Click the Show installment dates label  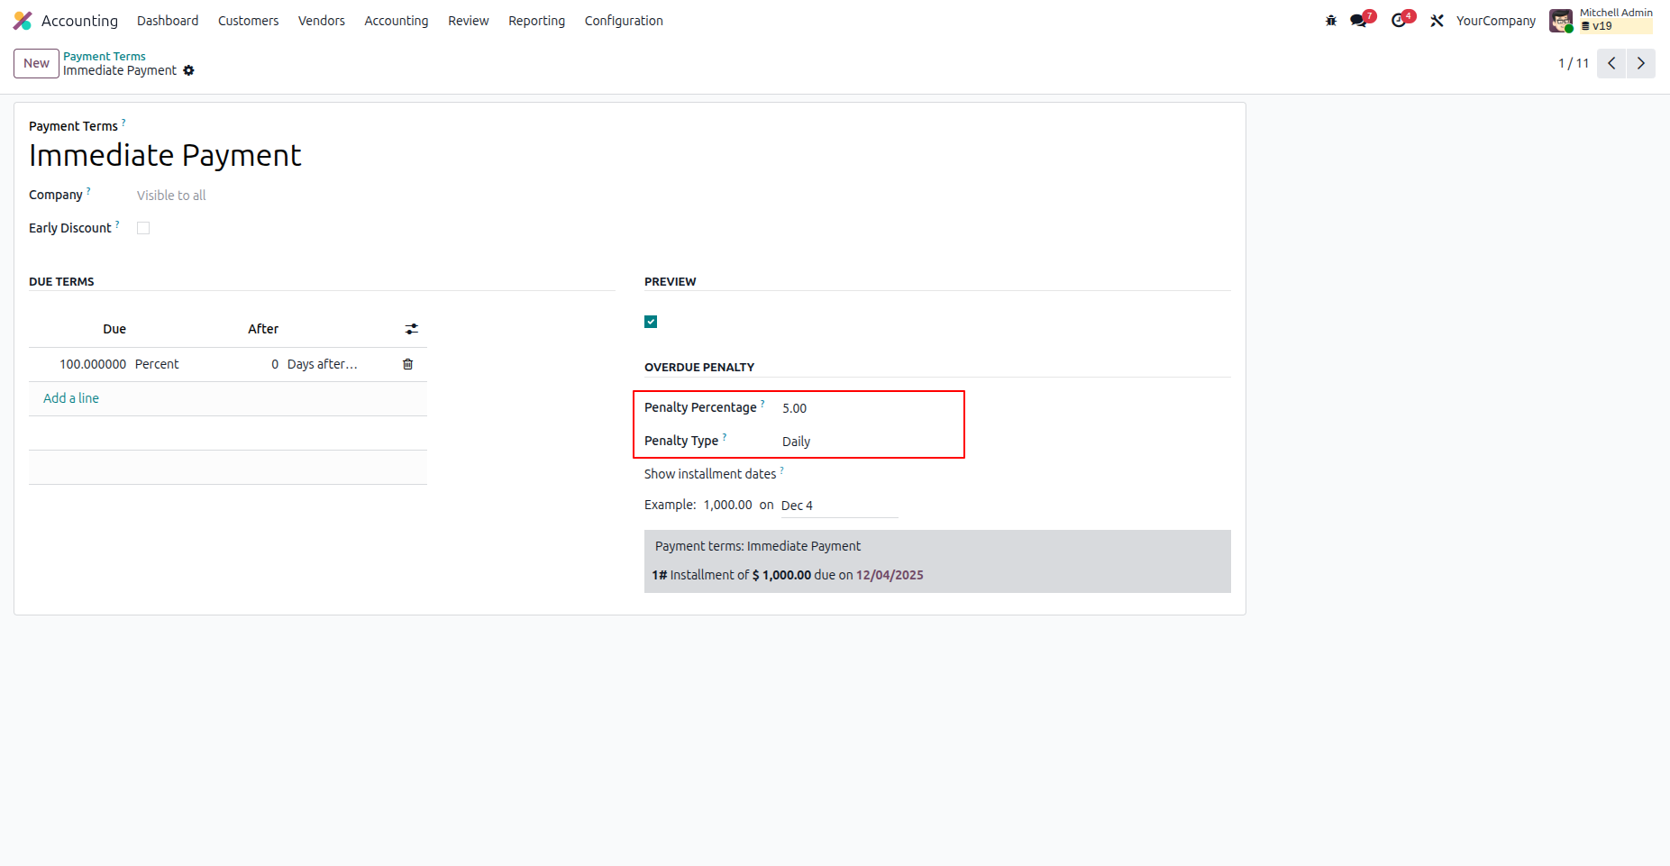(x=710, y=474)
